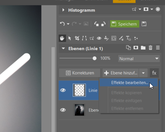Click the canvas vertical scrollbar

pyautogui.click(x=53, y=89)
